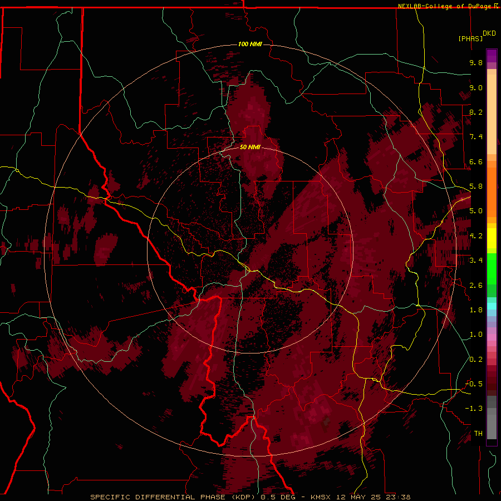501x501 pixels.
Task: Click the 8.2 scale value
Action: (x=476, y=112)
